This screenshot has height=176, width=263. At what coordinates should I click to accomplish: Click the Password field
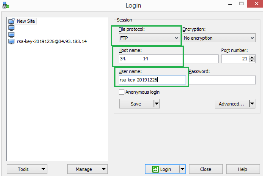tap(222, 80)
